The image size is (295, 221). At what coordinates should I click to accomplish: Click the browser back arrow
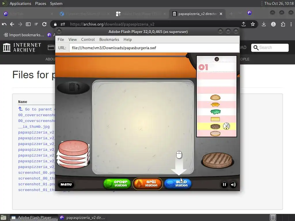(12, 24)
